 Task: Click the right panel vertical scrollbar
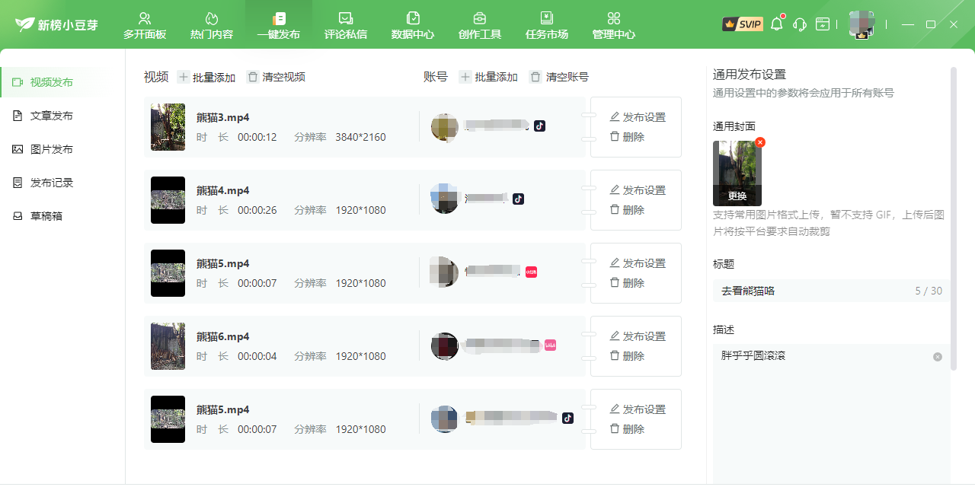tap(954, 218)
